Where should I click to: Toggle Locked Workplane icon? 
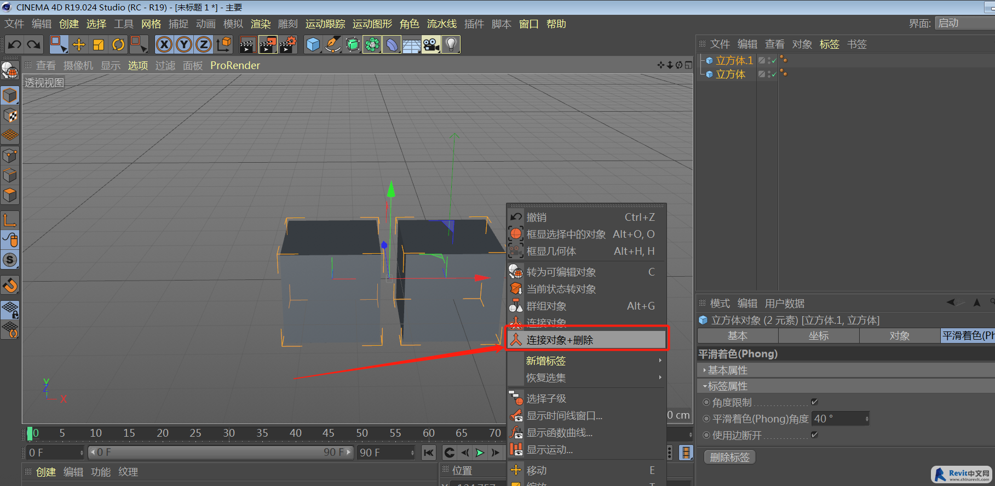[10, 310]
